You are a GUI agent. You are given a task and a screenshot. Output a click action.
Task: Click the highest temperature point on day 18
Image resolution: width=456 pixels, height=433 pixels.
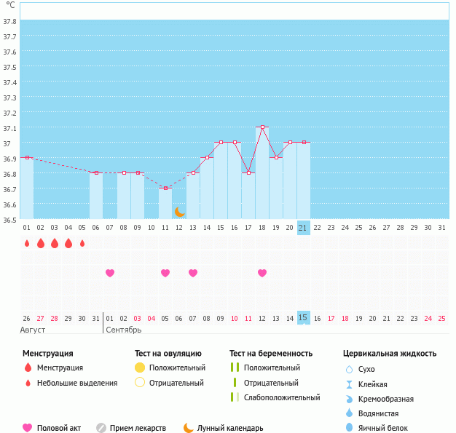point(262,127)
